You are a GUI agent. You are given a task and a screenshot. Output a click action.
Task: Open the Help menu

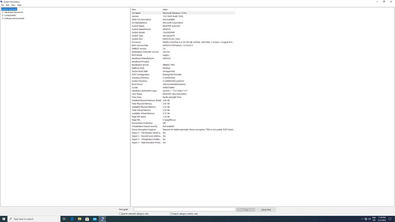19,5
